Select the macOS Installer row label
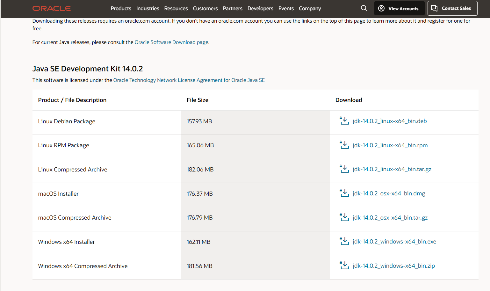The height and width of the screenshot is (291, 490). tap(58, 194)
